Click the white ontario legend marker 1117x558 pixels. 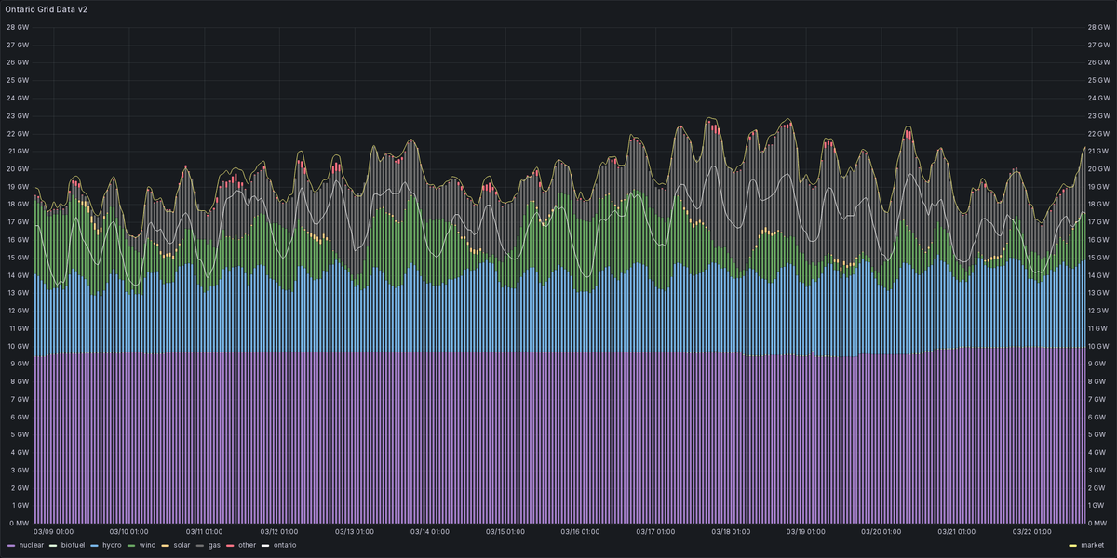click(265, 545)
